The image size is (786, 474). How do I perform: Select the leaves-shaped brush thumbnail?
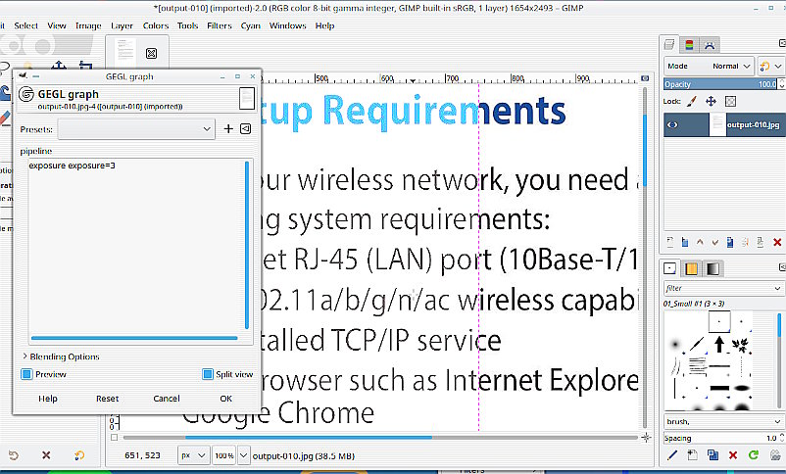[x=740, y=344]
